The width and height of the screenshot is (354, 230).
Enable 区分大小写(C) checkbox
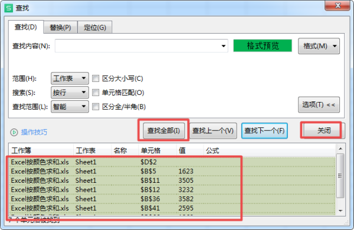click(x=96, y=78)
